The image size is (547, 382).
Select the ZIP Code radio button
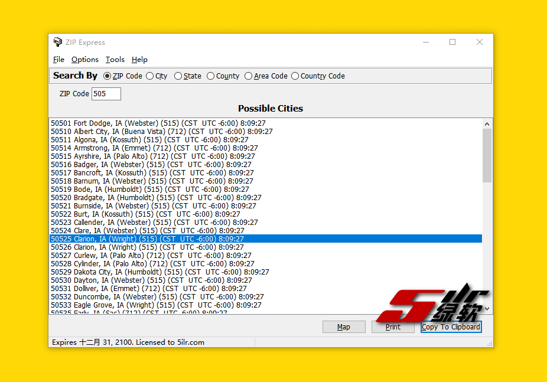107,76
